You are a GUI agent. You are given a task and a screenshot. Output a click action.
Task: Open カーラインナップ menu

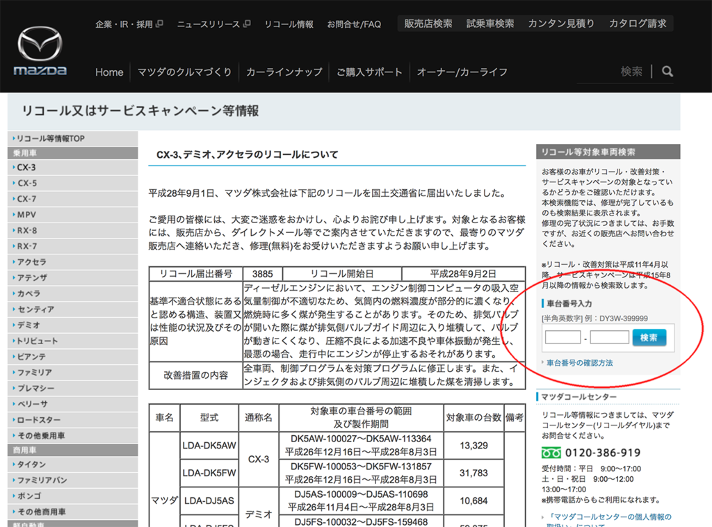click(x=284, y=72)
